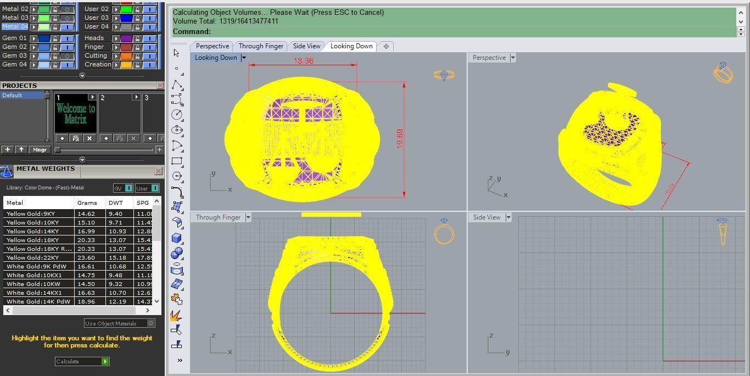
Task: Open Through Finger viewport dropdown menu
Action: click(x=248, y=217)
